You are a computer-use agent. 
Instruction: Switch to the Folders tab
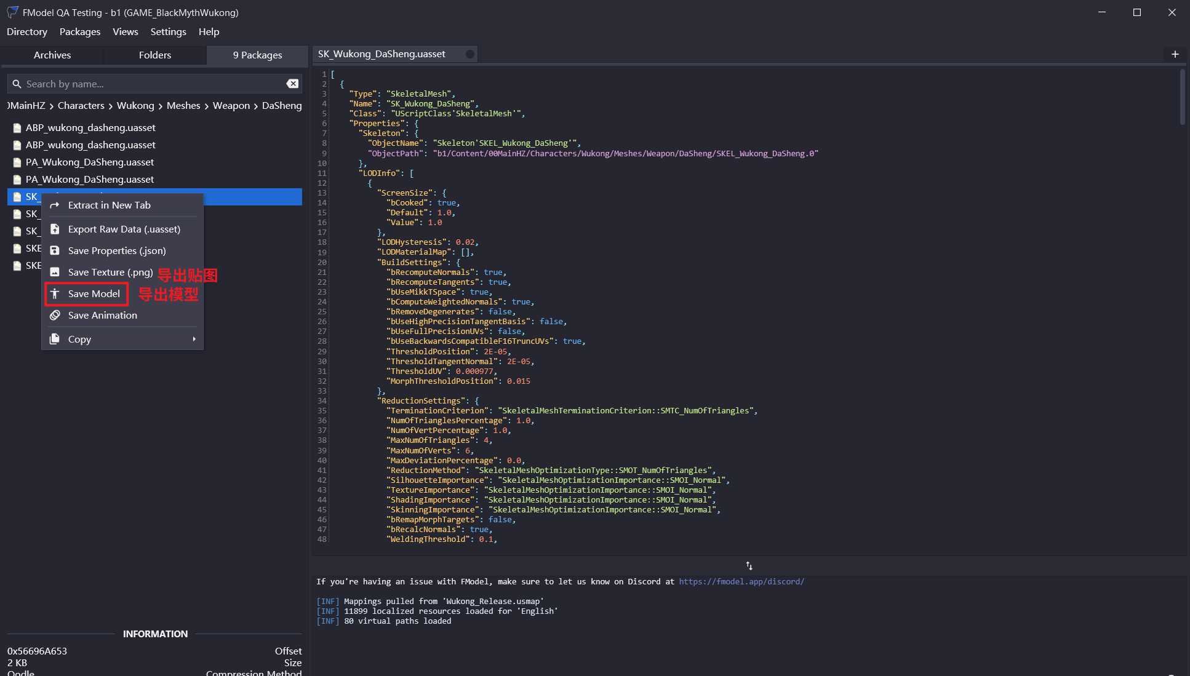155,55
